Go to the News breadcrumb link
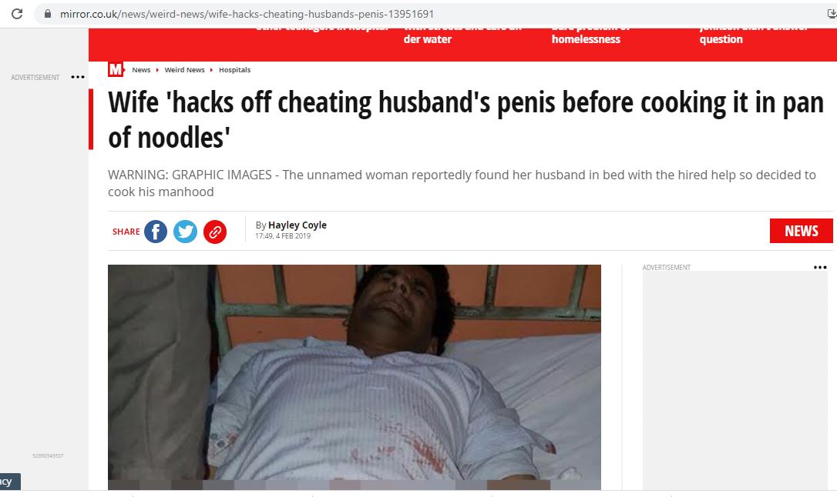This screenshot has width=837, height=497. click(141, 70)
